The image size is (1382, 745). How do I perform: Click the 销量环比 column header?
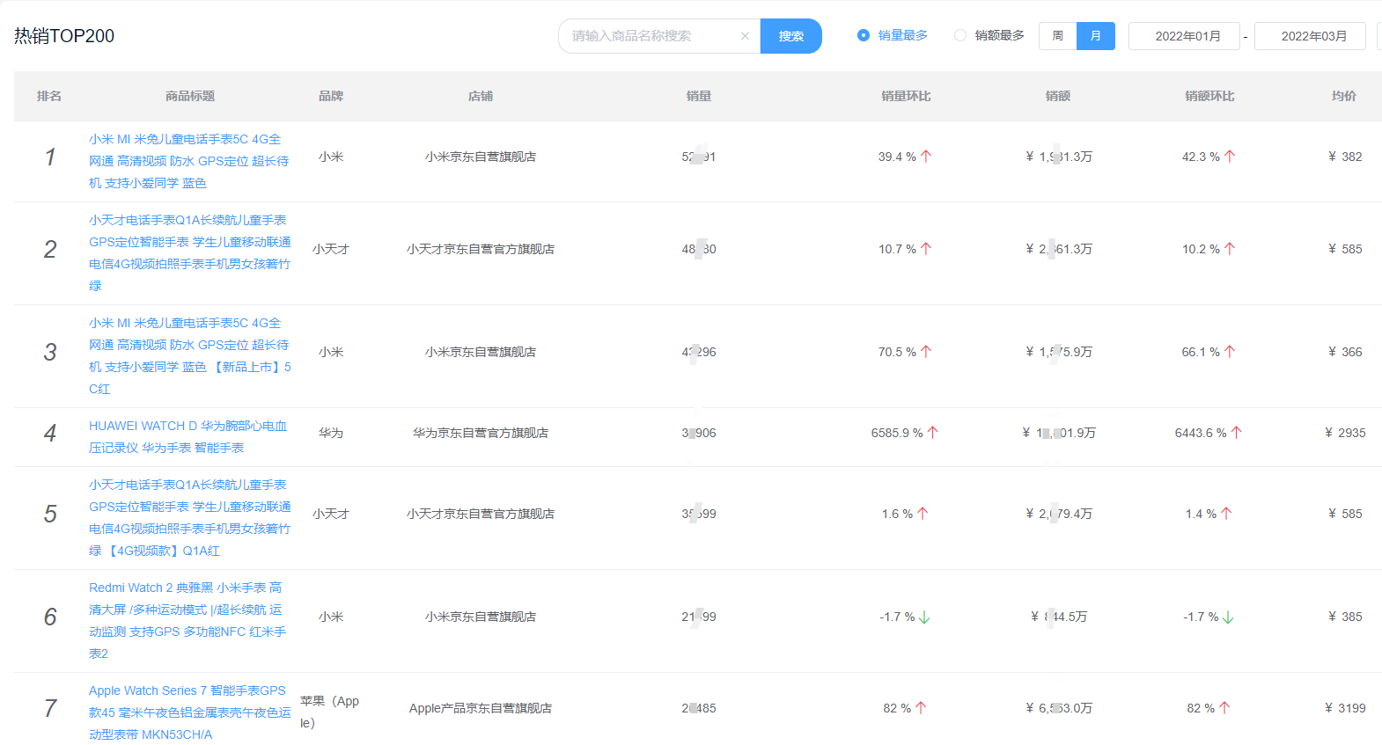pyautogui.click(x=906, y=96)
